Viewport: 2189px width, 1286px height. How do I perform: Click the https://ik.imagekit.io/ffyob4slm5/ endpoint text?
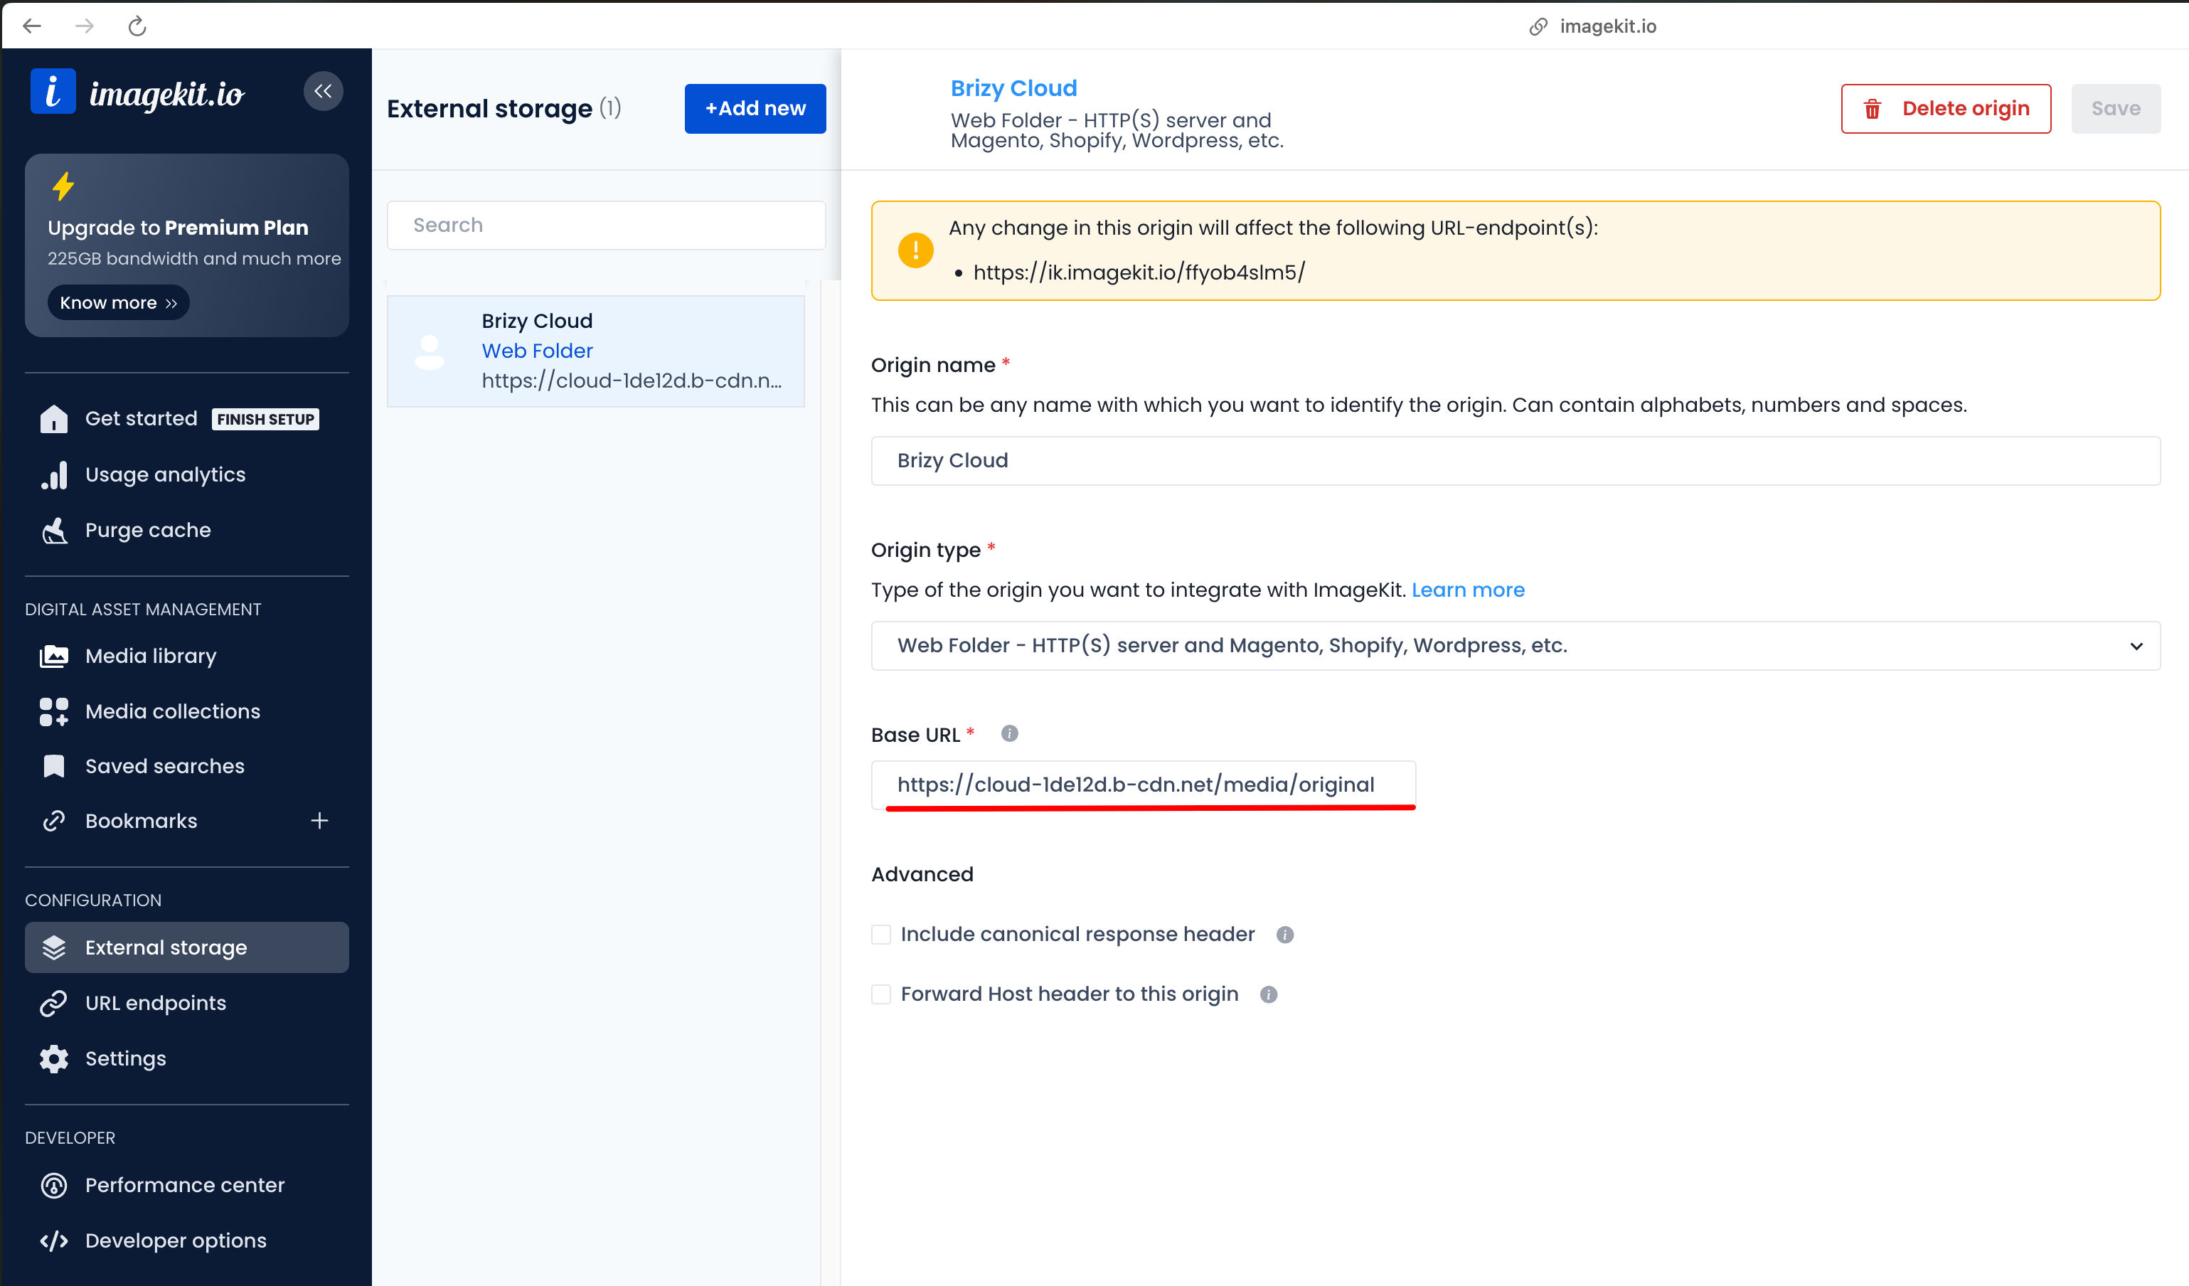[x=1139, y=273]
